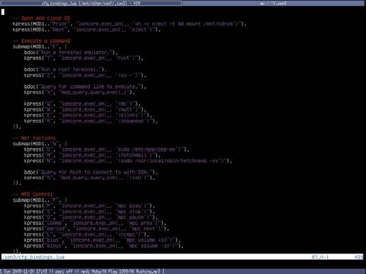
Task: Place cursor on the 'Net fuctions' comment line
Action: pyautogui.click(x=34, y=138)
